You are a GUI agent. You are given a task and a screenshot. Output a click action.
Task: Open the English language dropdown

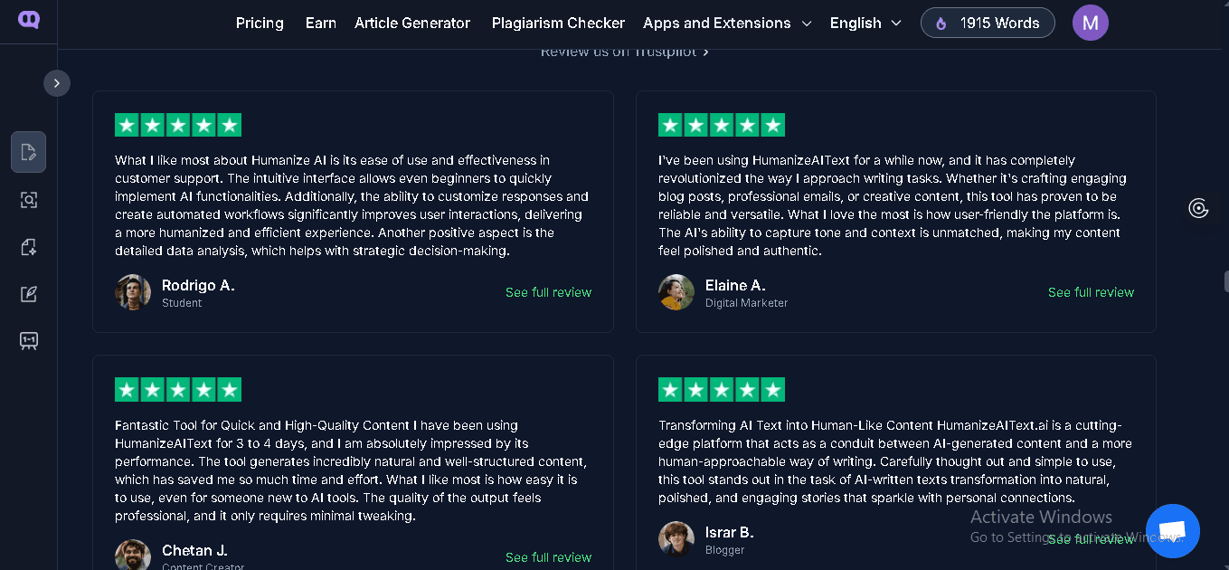click(x=865, y=23)
